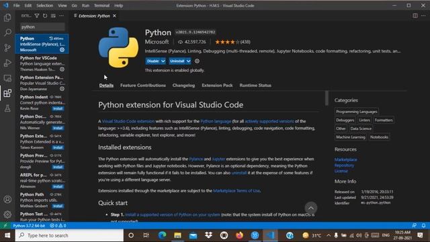Click the Windows taskbar search box
This screenshot has height=242, width=430.
(x=69, y=235)
